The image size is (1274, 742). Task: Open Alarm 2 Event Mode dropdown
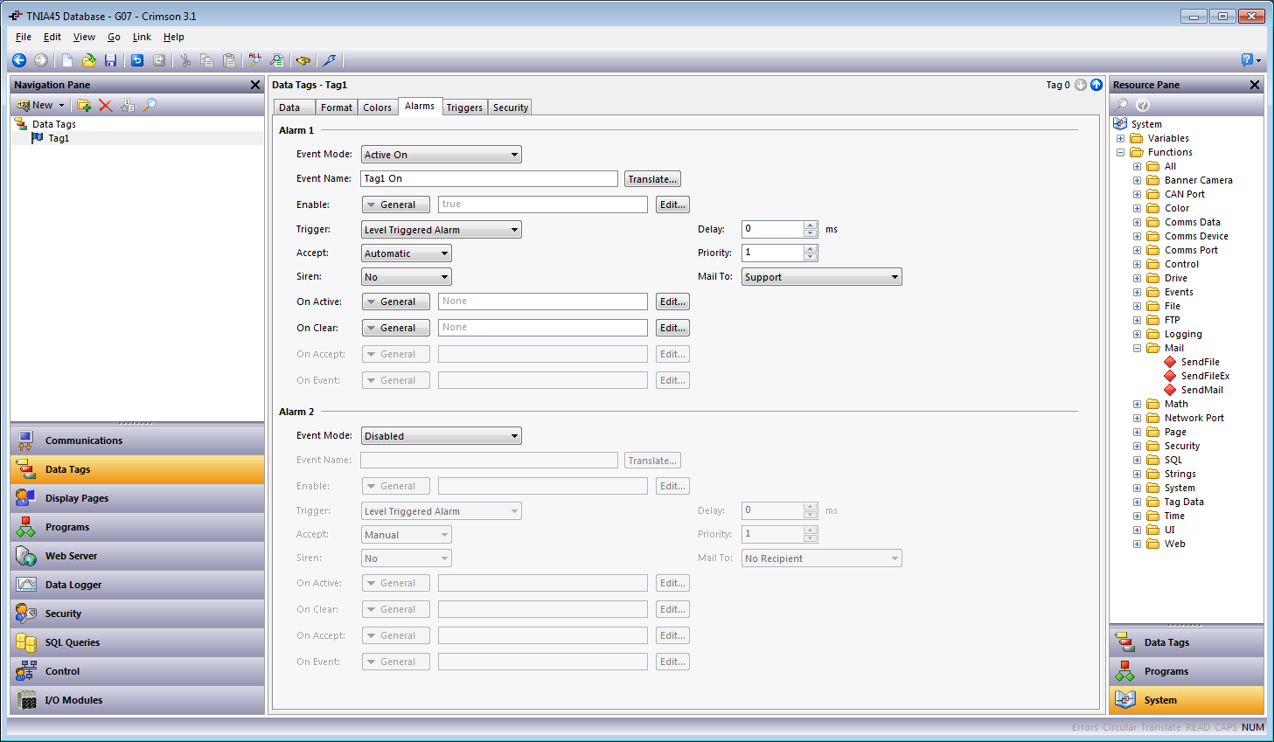pyautogui.click(x=442, y=436)
